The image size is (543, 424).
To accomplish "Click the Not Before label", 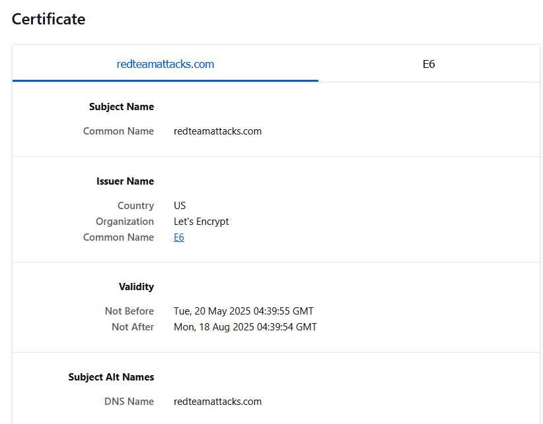I will coord(129,311).
